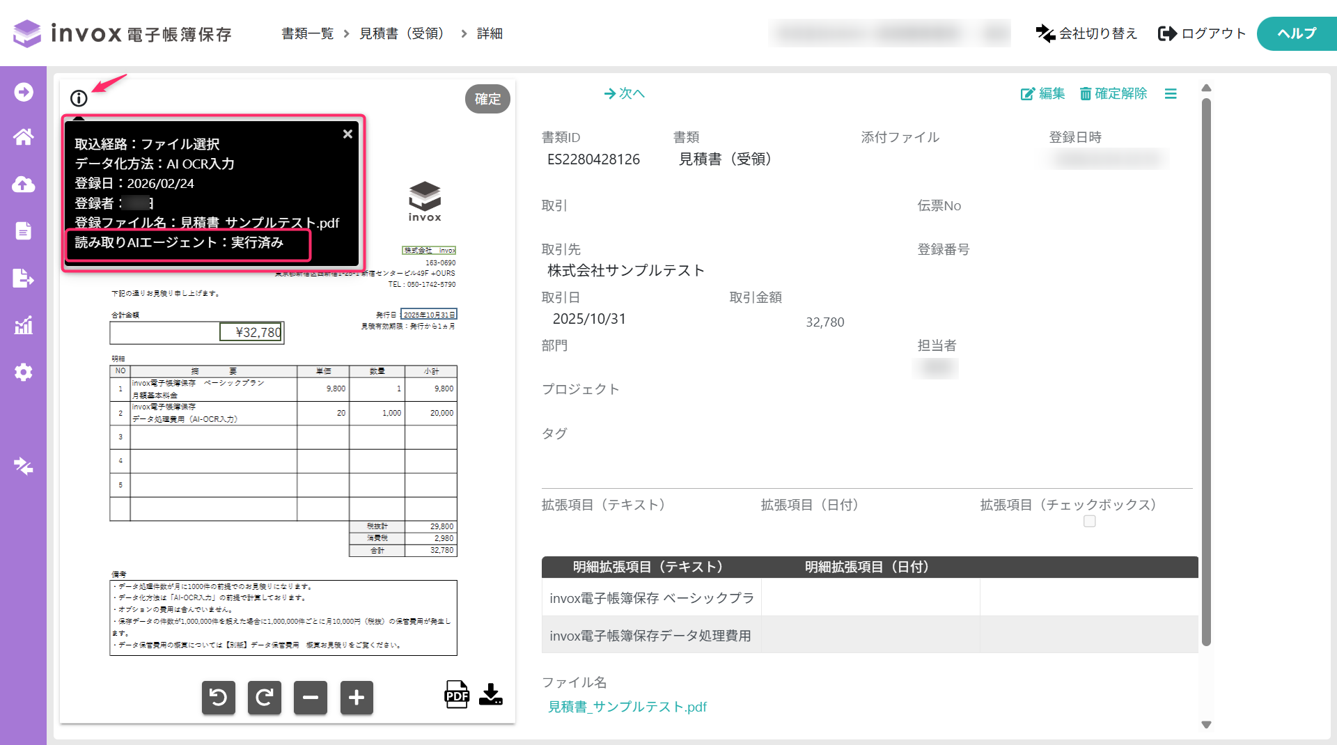
Task: Open the chart report sidebar icon
Action: 24,325
